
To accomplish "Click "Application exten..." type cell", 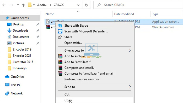I will [165, 22].
